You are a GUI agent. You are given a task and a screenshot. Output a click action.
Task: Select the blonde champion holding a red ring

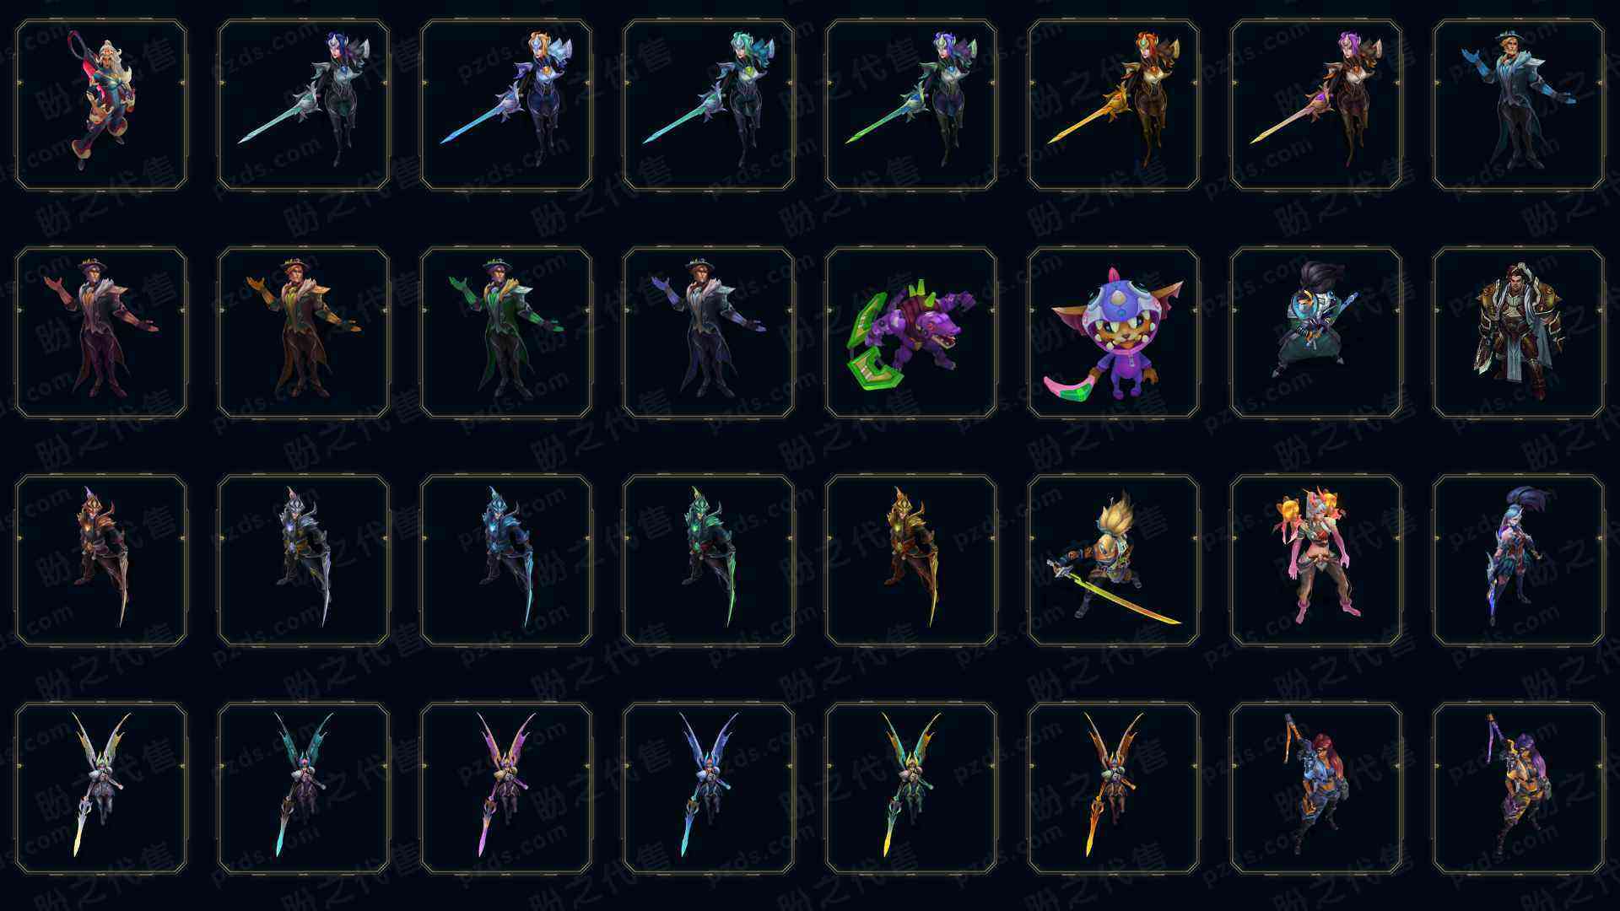click(x=101, y=105)
